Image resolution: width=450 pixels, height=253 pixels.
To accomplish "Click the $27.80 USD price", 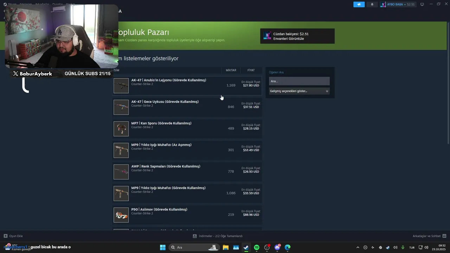I will pos(251,85).
